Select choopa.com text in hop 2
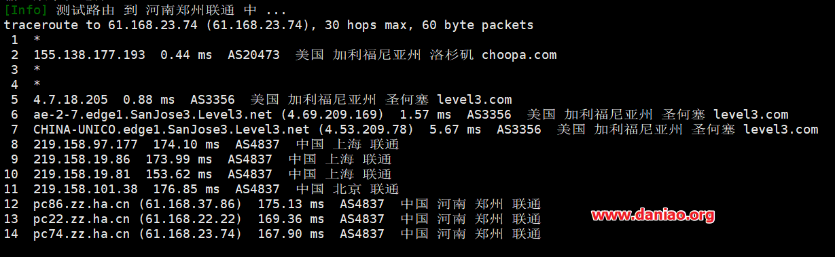 pyautogui.click(x=519, y=55)
